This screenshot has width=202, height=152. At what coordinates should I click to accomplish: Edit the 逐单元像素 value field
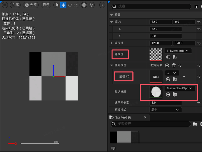tap(166, 103)
